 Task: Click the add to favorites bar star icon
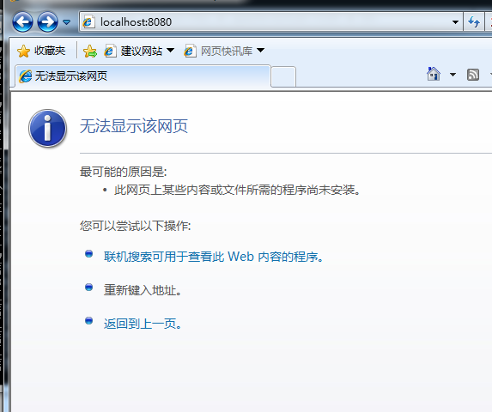pyautogui.click(x=90, y=51)
